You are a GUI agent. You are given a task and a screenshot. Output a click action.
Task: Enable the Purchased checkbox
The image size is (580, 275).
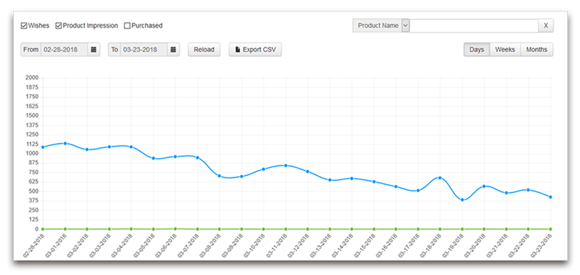pyautogui.click(x=127, y=26)
